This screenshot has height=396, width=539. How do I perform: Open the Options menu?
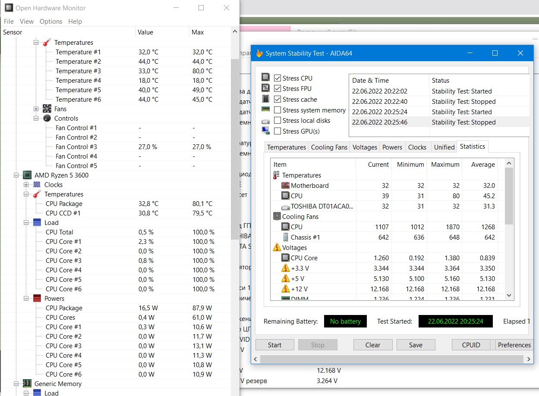tap(51, 21)
